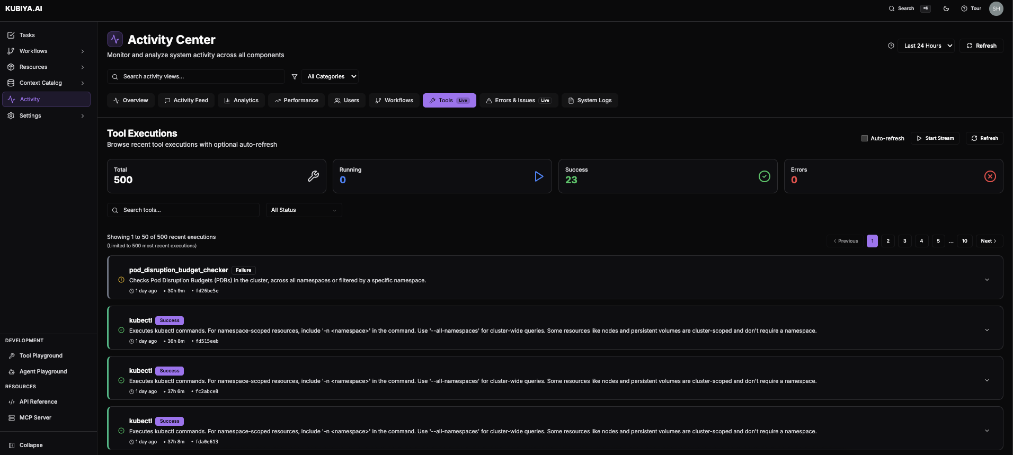The image size is (1013, 455).
Task: Switch to the Performance tab
Action: (x=296, y=100)
